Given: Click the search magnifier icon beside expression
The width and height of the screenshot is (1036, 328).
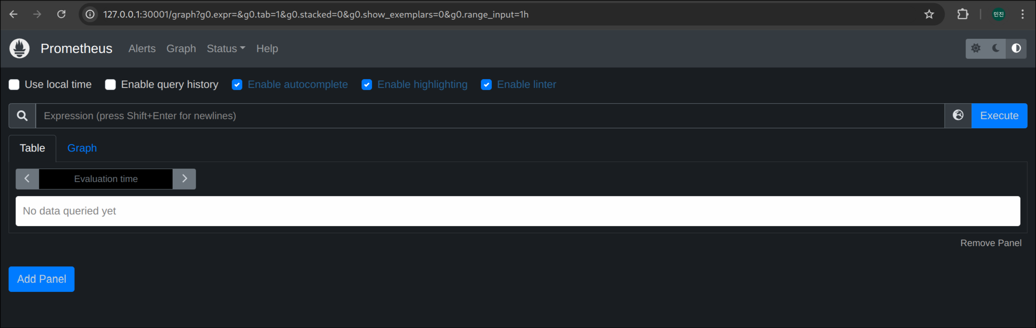Looking at the screenshot, I should click(22, 116).
